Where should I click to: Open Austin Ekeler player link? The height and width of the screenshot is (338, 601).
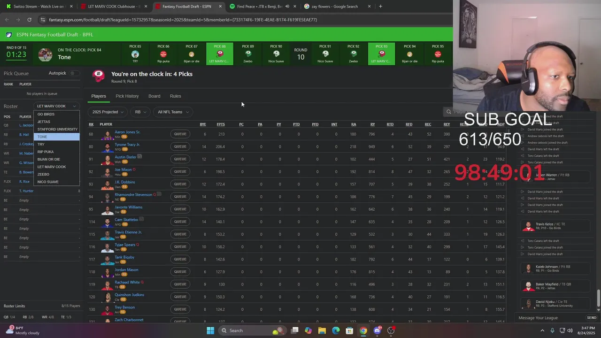[x=125, y=157]
